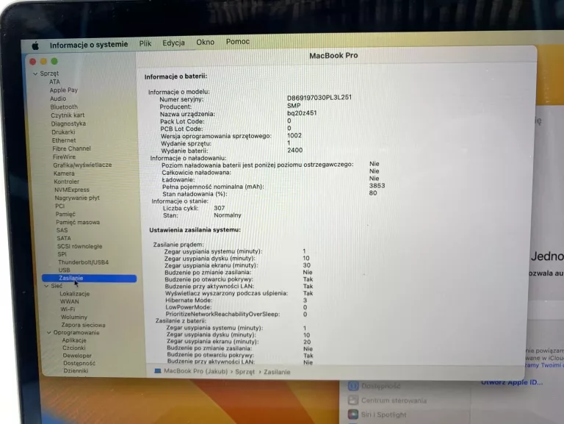Select Ethernet in the sidebar
Screen dimensions: 564x424
point(64,140)
